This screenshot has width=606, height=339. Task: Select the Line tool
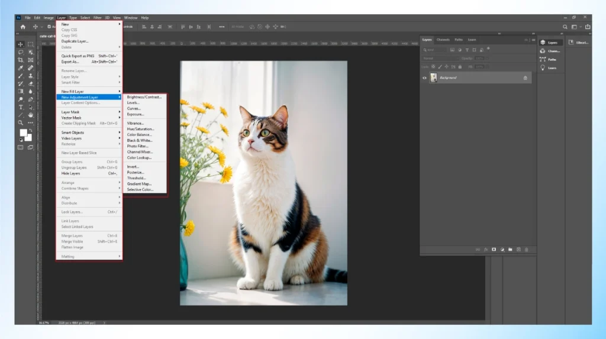click(x=21, y=115)
